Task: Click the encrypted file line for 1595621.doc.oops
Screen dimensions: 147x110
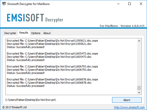Action: pyautogui.click(x=52, y=41)
